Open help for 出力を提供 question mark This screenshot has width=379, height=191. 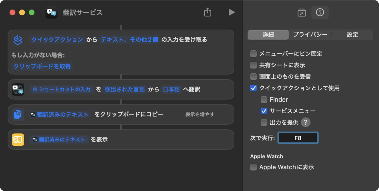[305, 122]
